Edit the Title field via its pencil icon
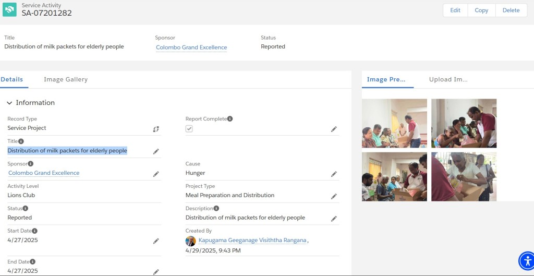 click(x=156, y=151)
